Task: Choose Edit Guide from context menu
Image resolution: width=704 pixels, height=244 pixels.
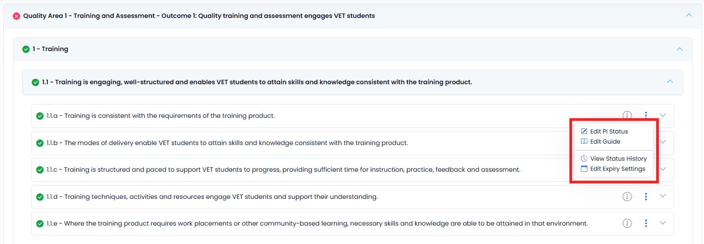Action: point(605,141)
